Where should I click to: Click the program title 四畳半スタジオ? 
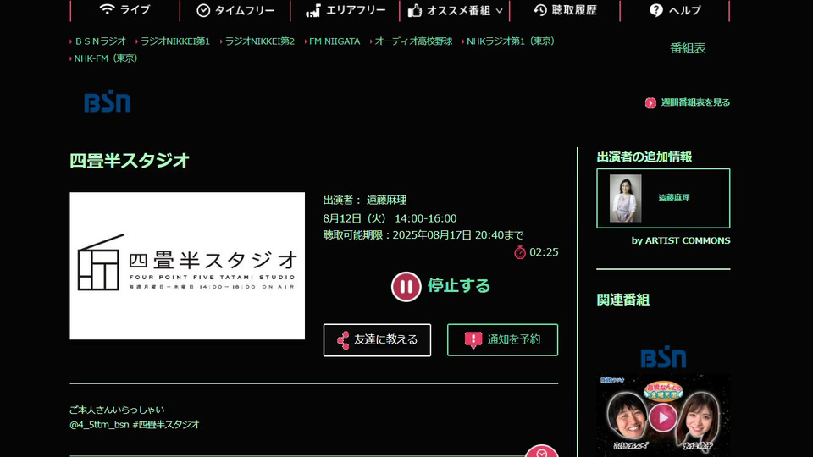[x=130, y=161]
